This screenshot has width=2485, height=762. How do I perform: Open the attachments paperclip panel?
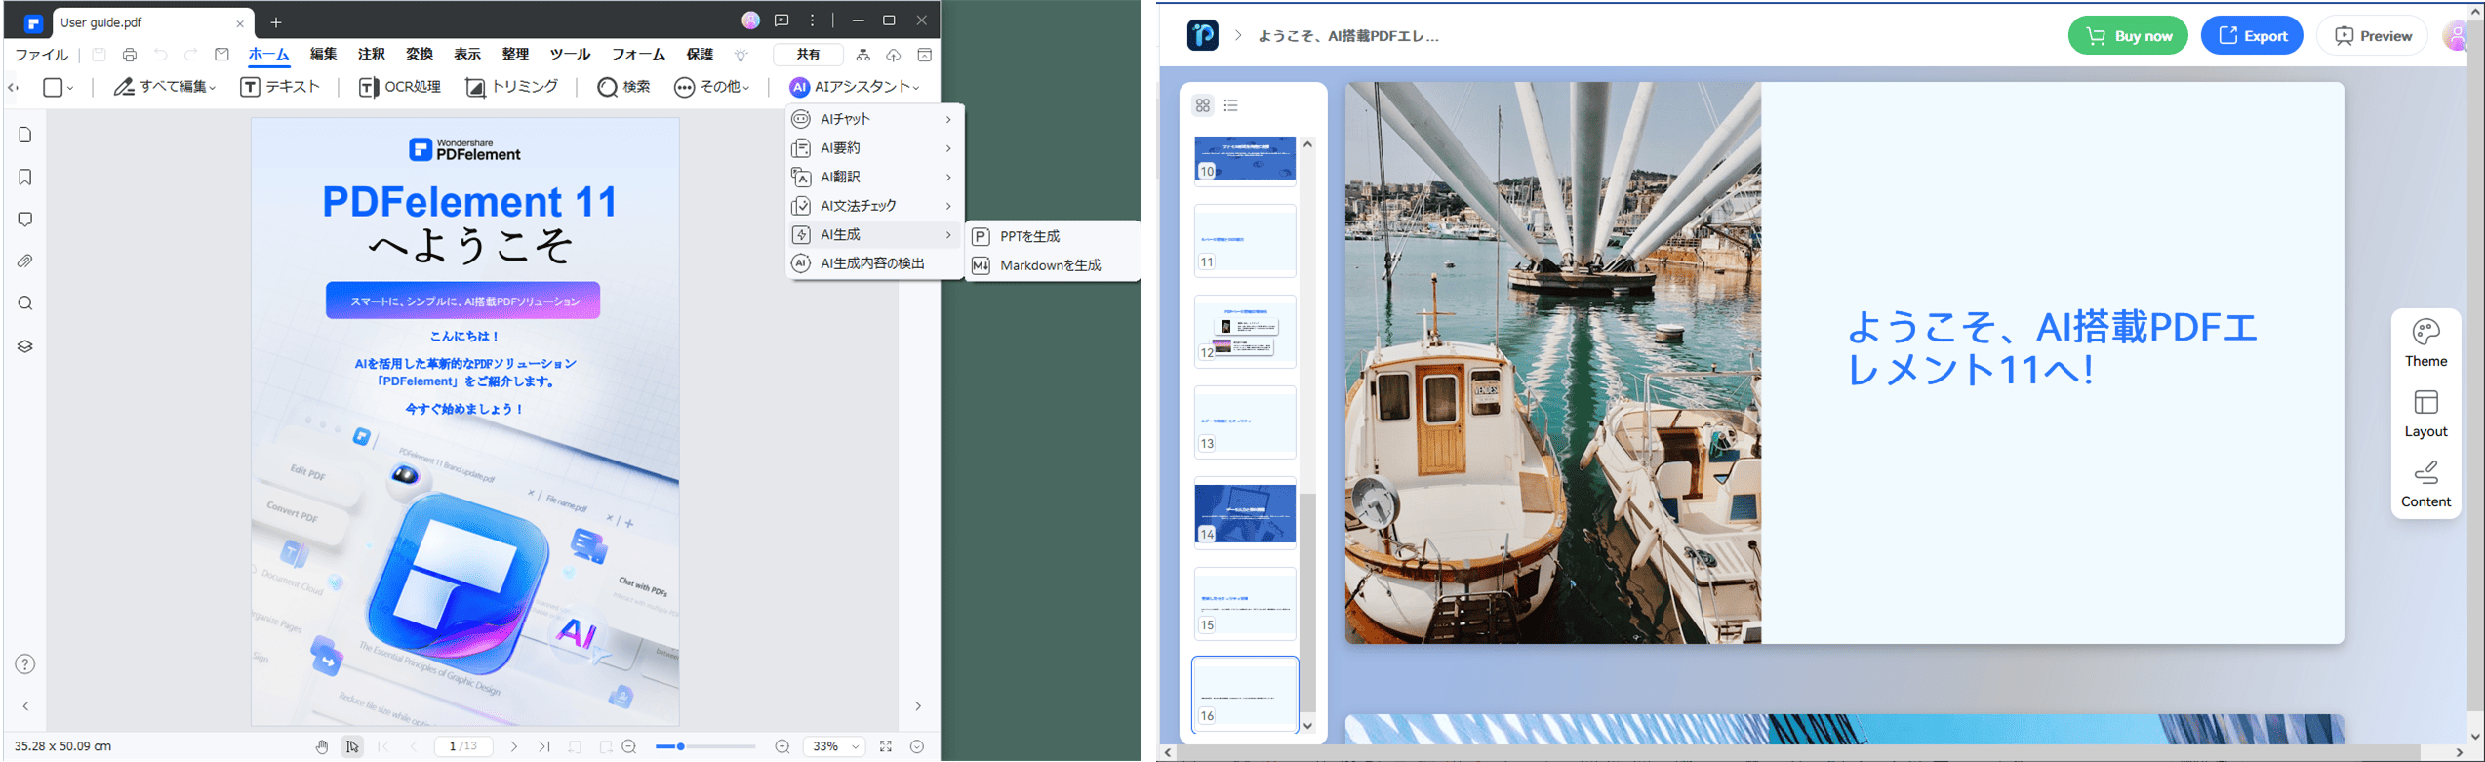(25, 261)
